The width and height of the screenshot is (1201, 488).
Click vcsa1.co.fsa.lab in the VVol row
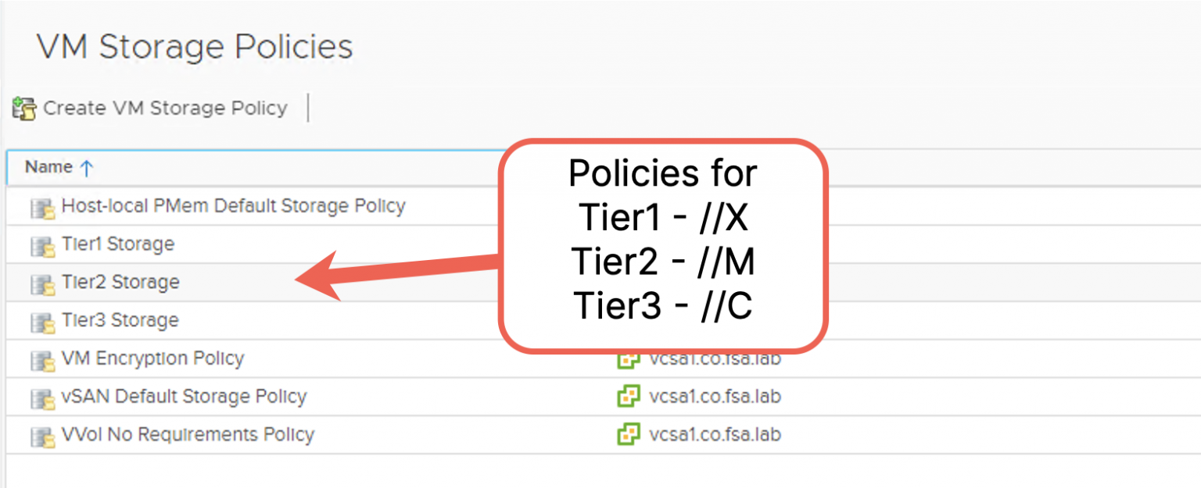click(715, 434)
